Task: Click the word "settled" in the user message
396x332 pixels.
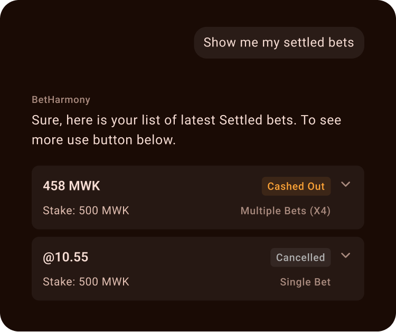Action: click(303, 43)
